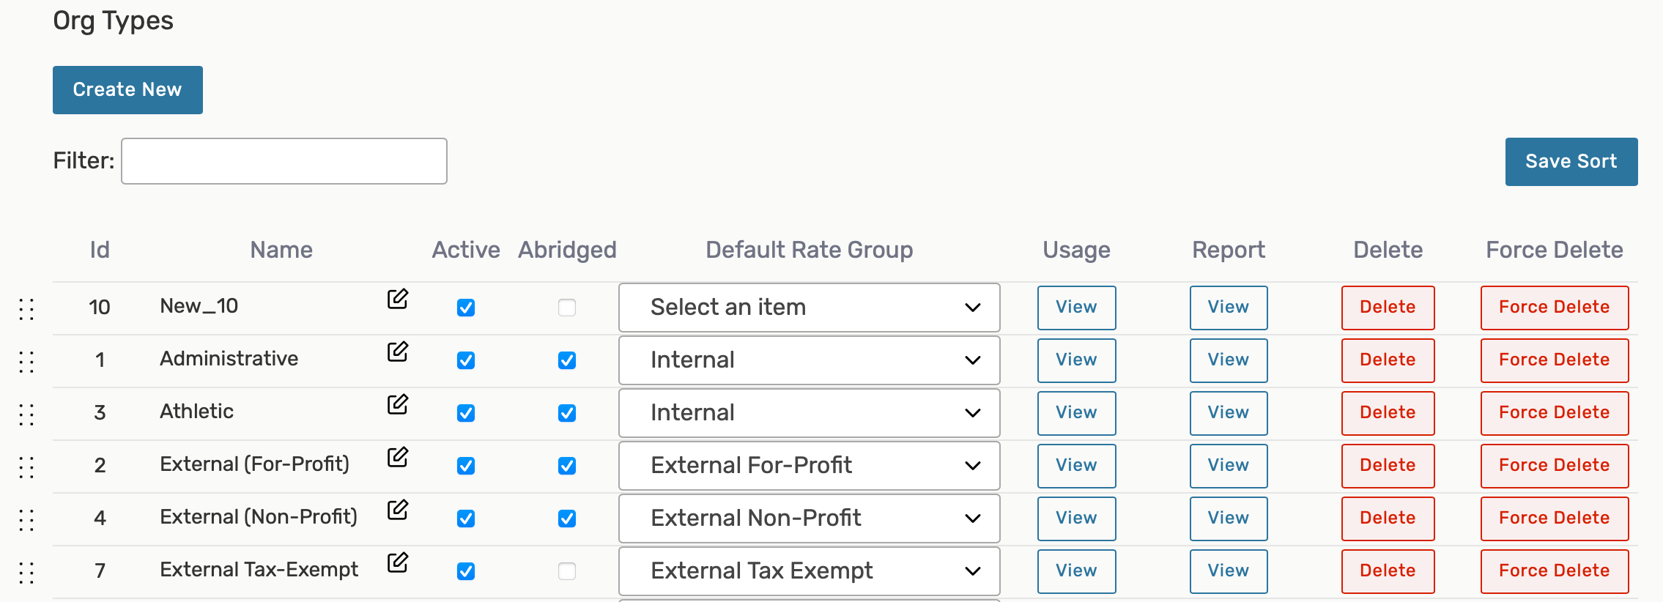Open New_10 Default Rate Group dropdown

tap(809, 308)
